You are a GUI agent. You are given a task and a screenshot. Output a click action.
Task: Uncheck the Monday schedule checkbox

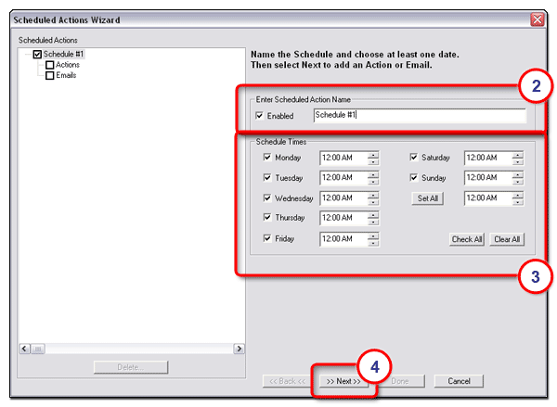pos(267,158)
